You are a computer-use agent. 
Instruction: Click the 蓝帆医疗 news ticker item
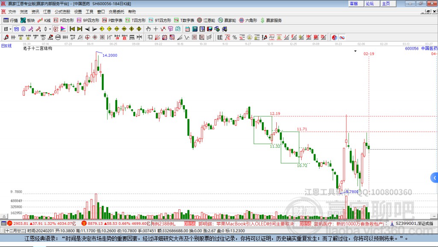349,224
